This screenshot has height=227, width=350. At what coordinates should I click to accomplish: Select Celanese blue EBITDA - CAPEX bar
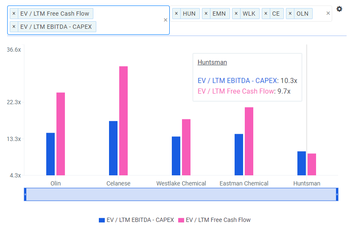point(113,148)
